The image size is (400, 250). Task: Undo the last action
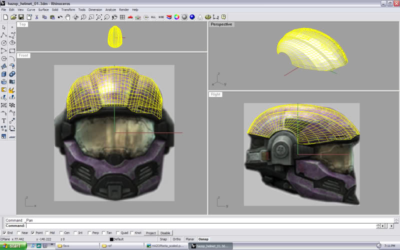pos(60,17)
